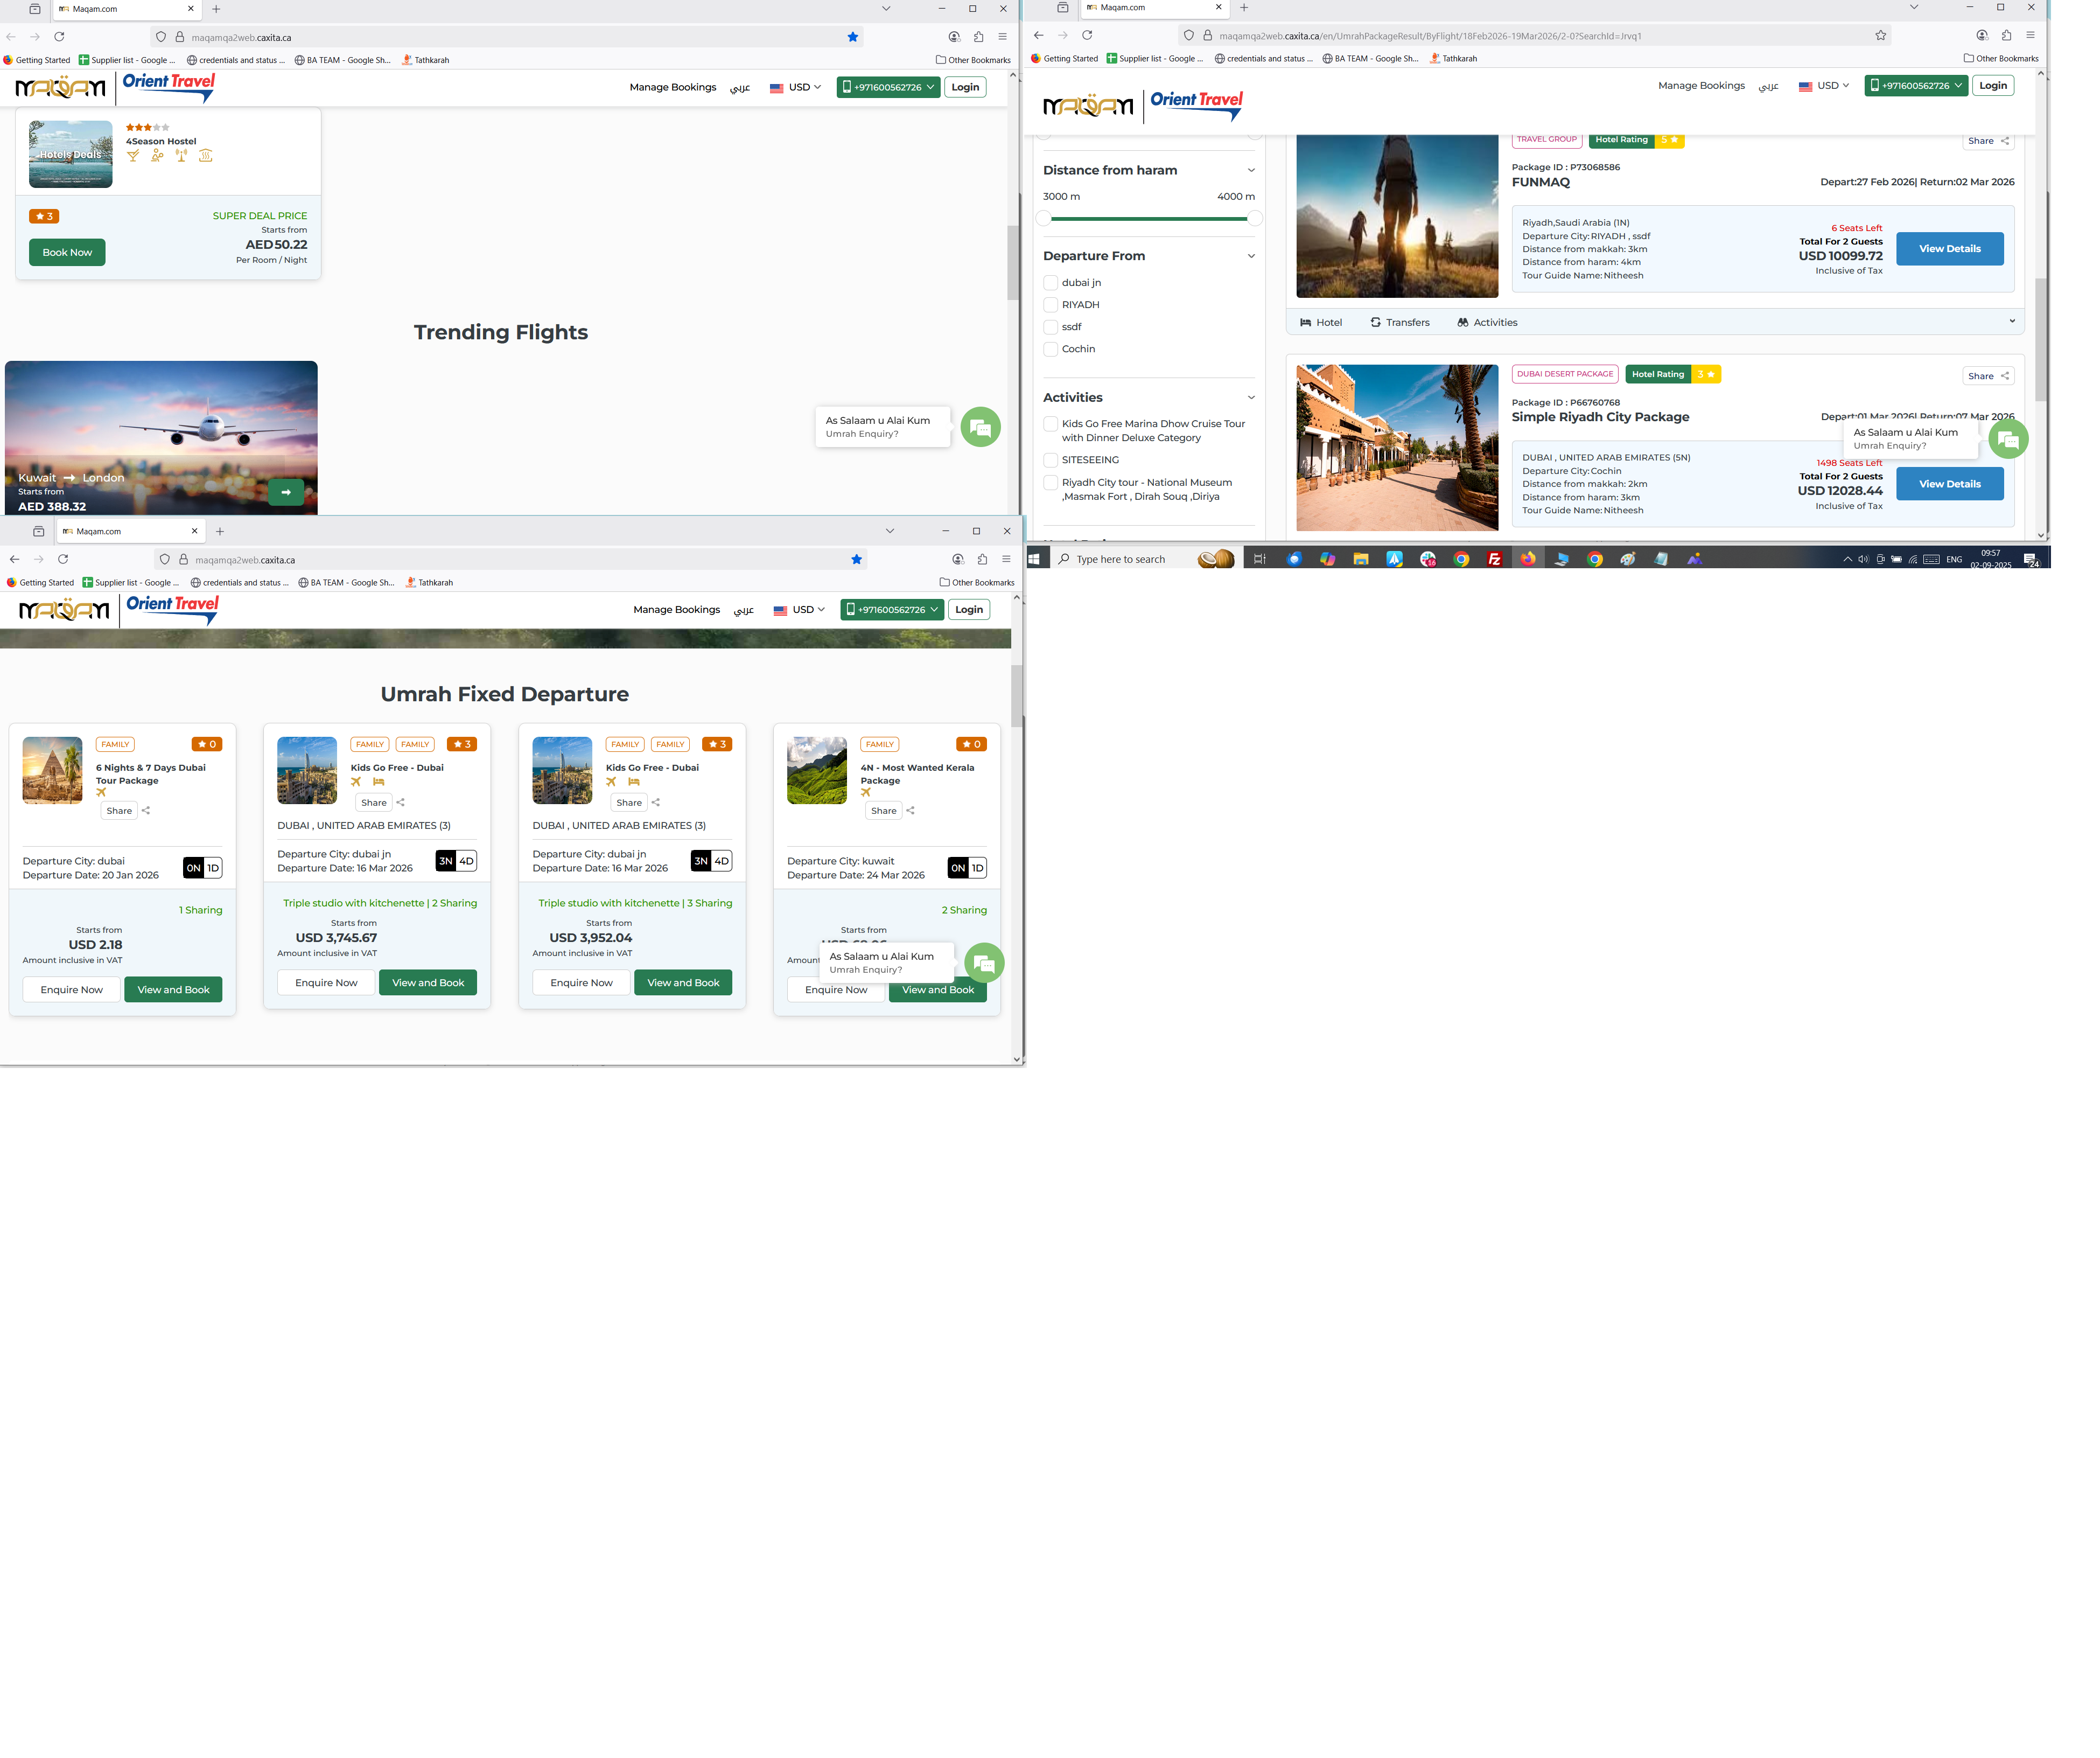Screen dimensions: 2100x1758
Task: Enable the SITESEEING activity filter
Action: 1050,460
